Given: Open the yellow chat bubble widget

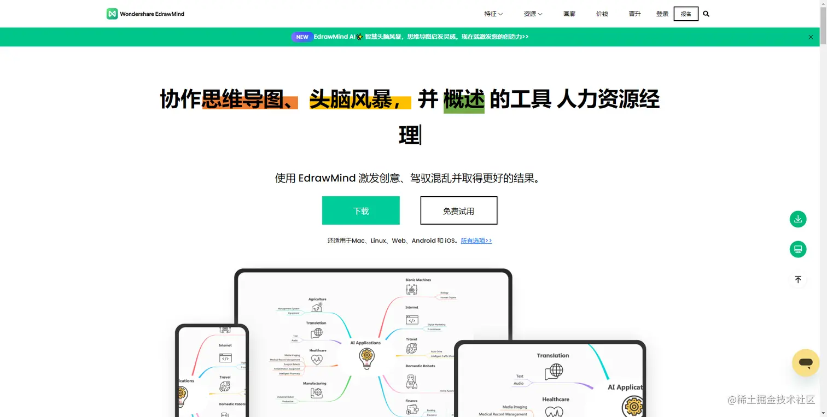Looking at the screenshot, I should coord(806,362).
